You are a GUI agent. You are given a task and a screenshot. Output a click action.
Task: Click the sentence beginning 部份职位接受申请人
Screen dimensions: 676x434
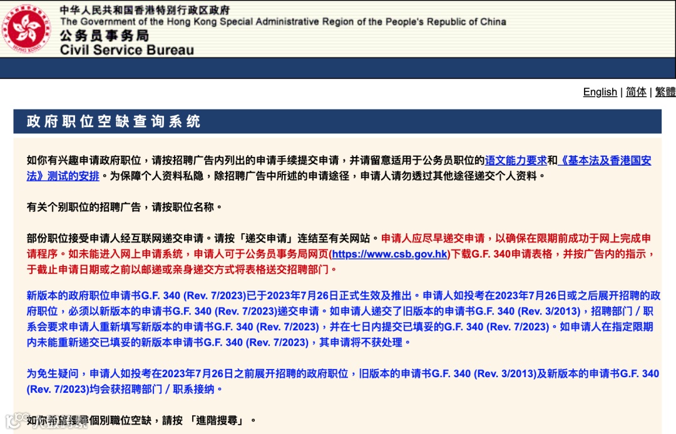tap(203, 238)
